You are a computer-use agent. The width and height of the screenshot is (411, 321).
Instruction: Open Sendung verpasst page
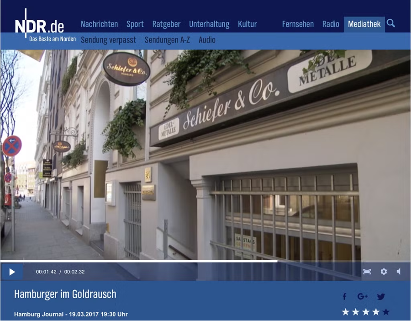coord(108,40)
